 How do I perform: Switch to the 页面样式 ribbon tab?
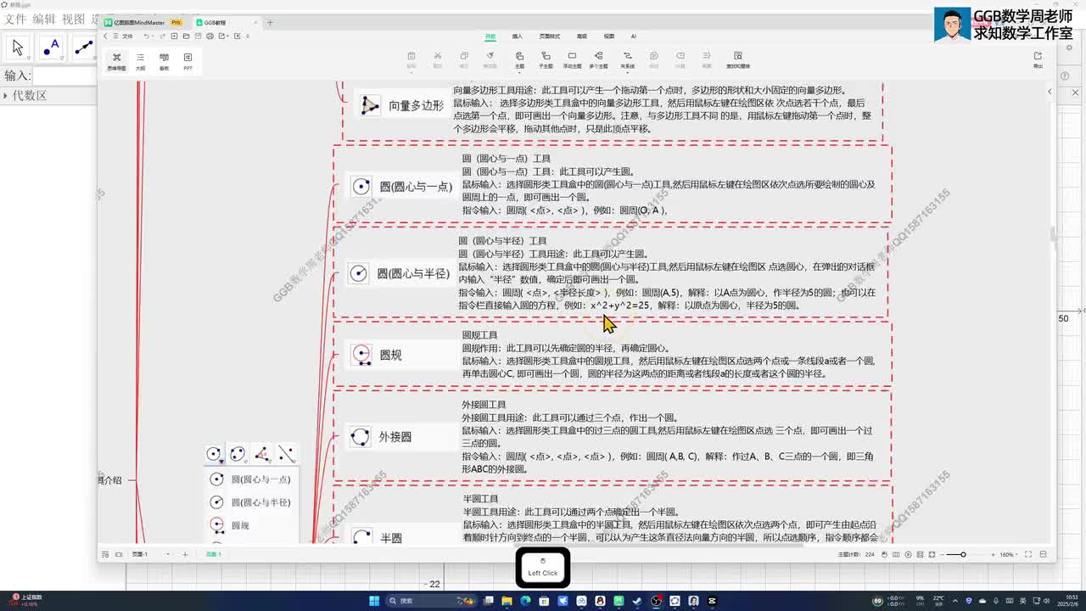[x=550, y=36]
